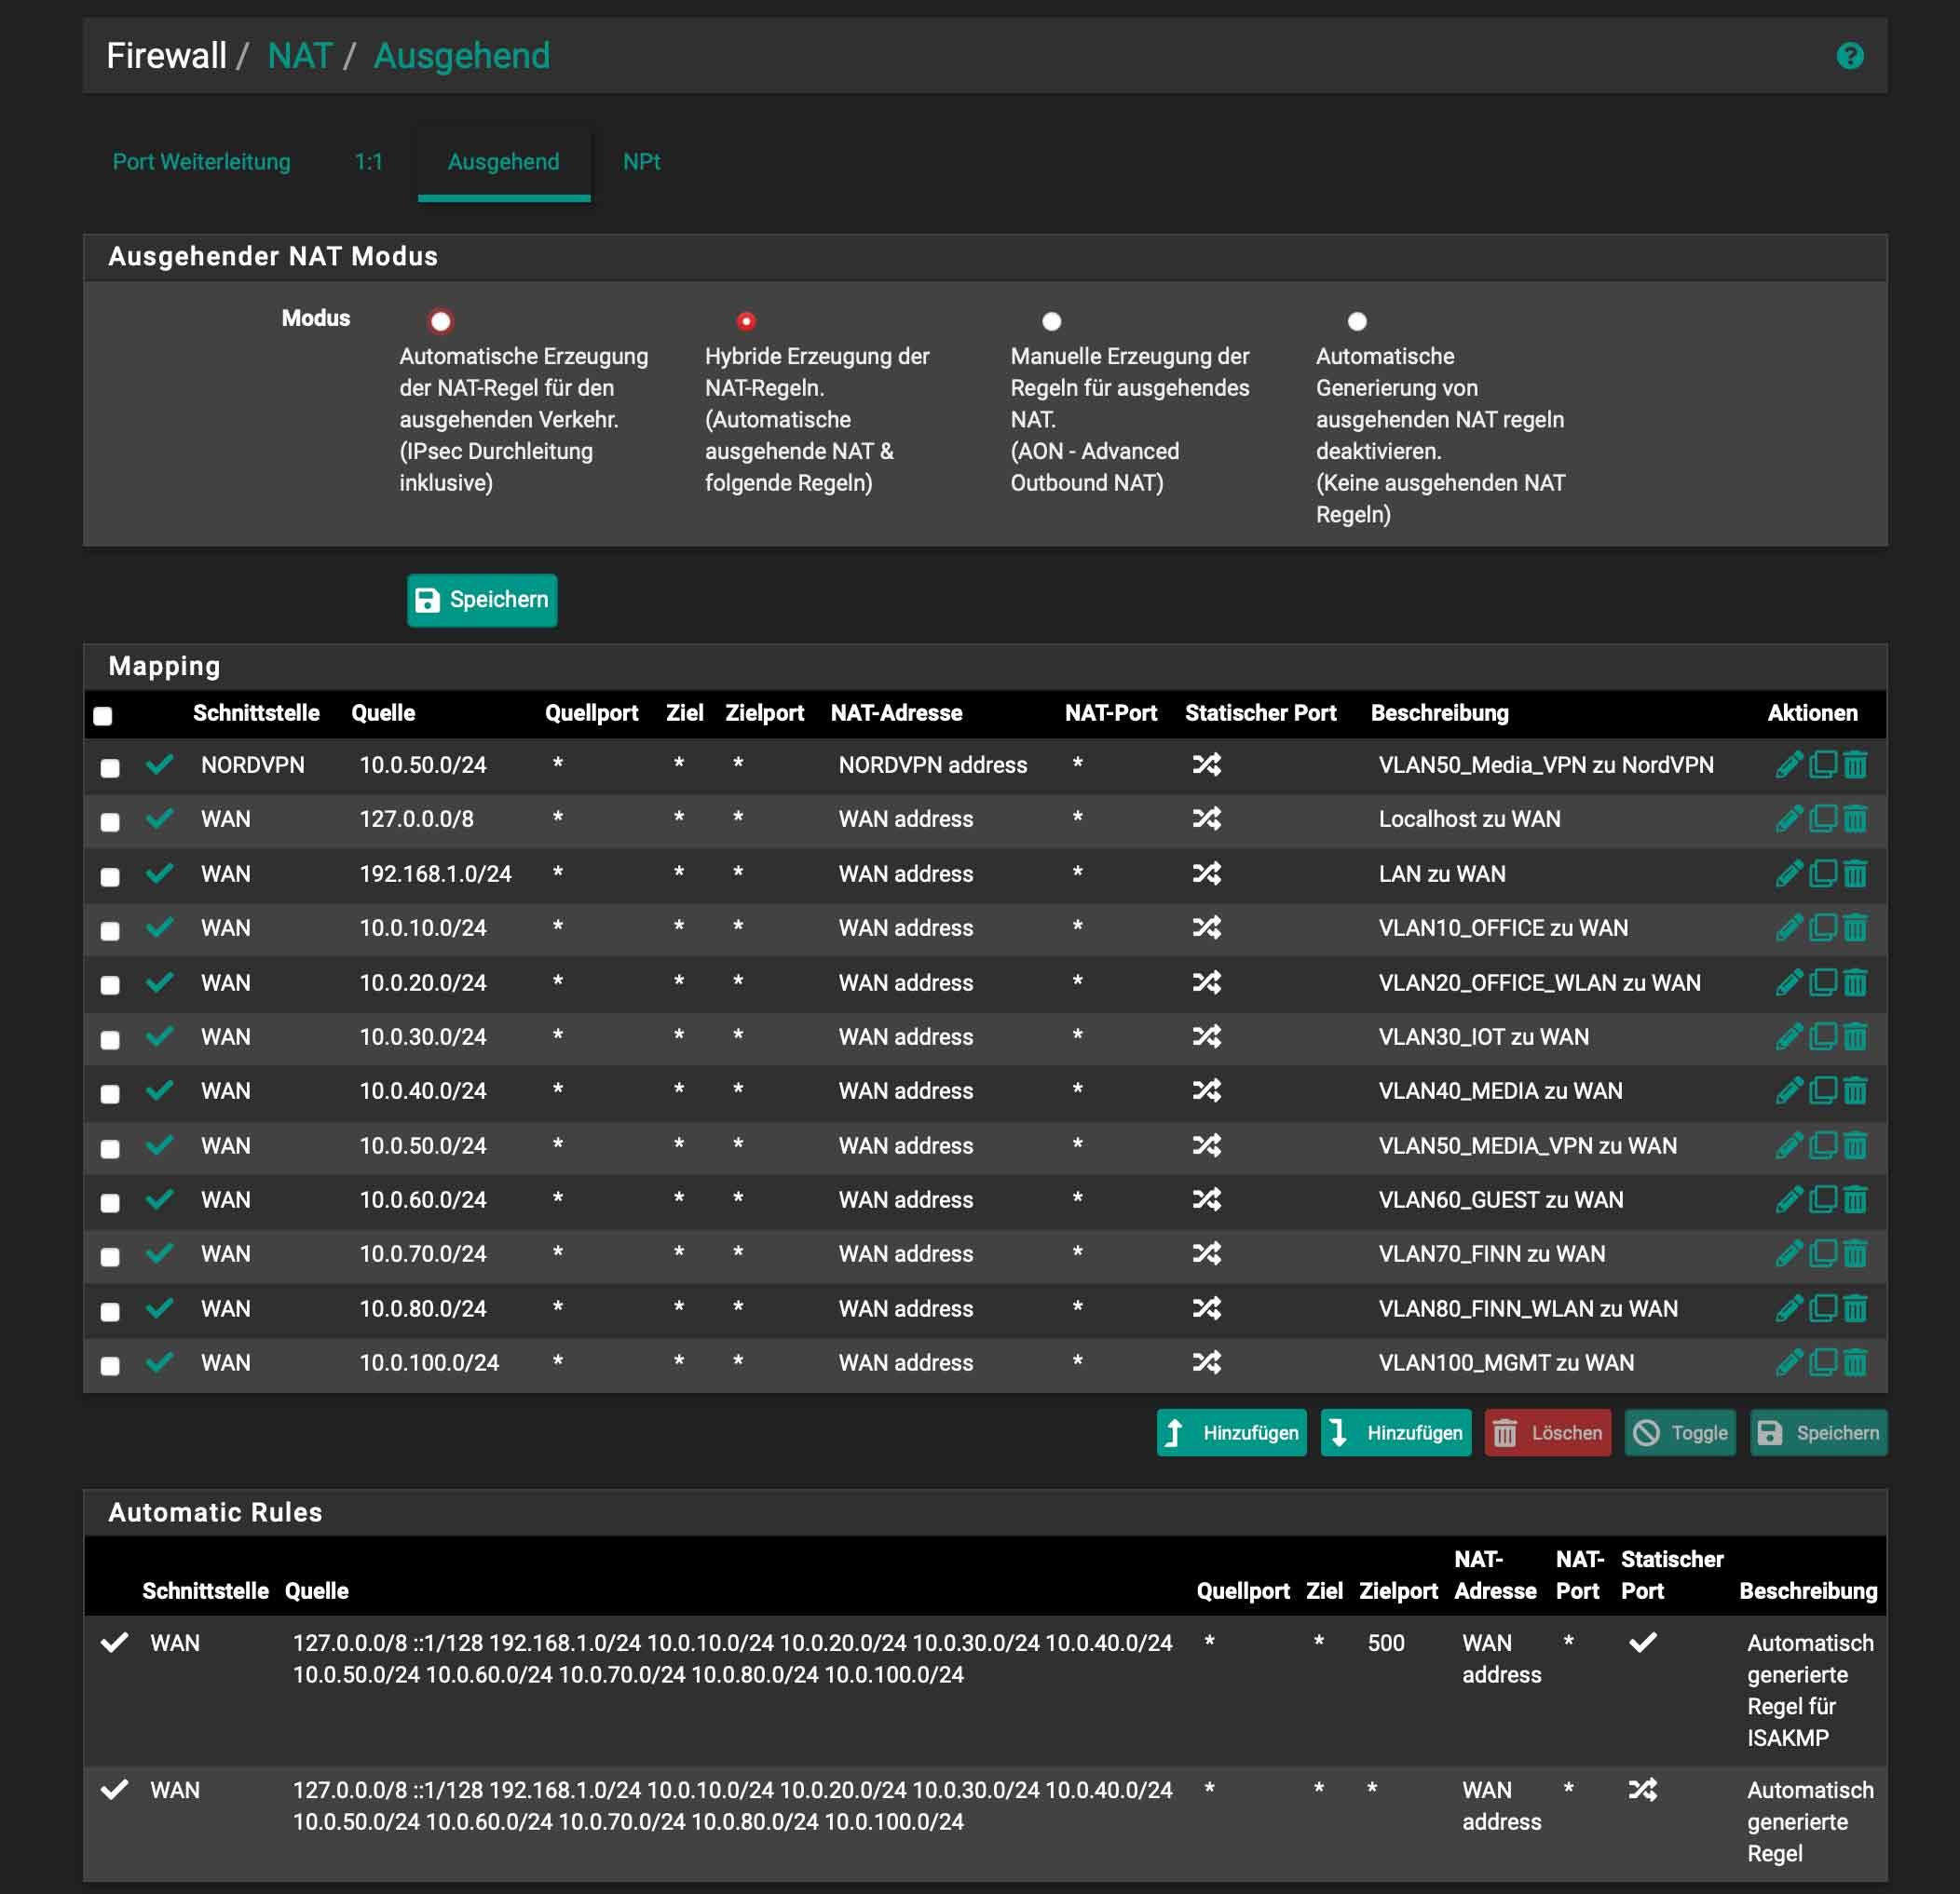
Task: Edit the VLAN80_FINN_WLAN zu WAN rule
Action: pos(1789,1308)
